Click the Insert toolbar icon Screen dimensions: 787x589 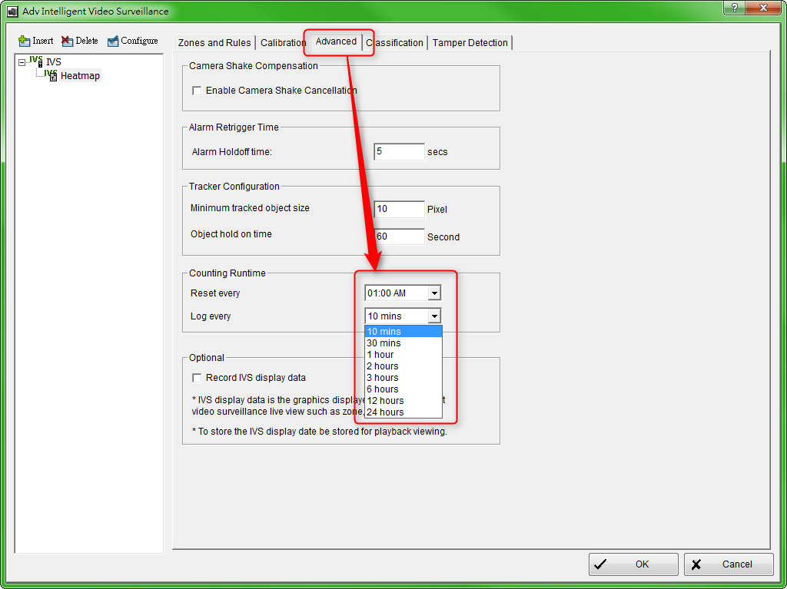tap(24, 41)
